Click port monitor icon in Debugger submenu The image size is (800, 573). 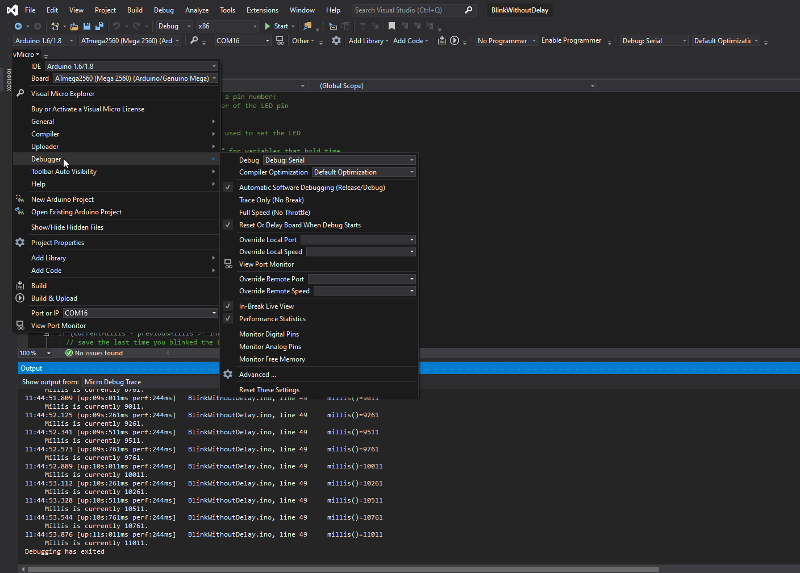[x=228, y=264]
